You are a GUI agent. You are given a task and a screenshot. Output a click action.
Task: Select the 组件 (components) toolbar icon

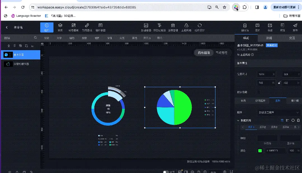point(47,27)
